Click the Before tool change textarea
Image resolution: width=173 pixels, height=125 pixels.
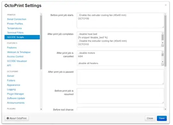pyautogui.click(x=120, y=109)
